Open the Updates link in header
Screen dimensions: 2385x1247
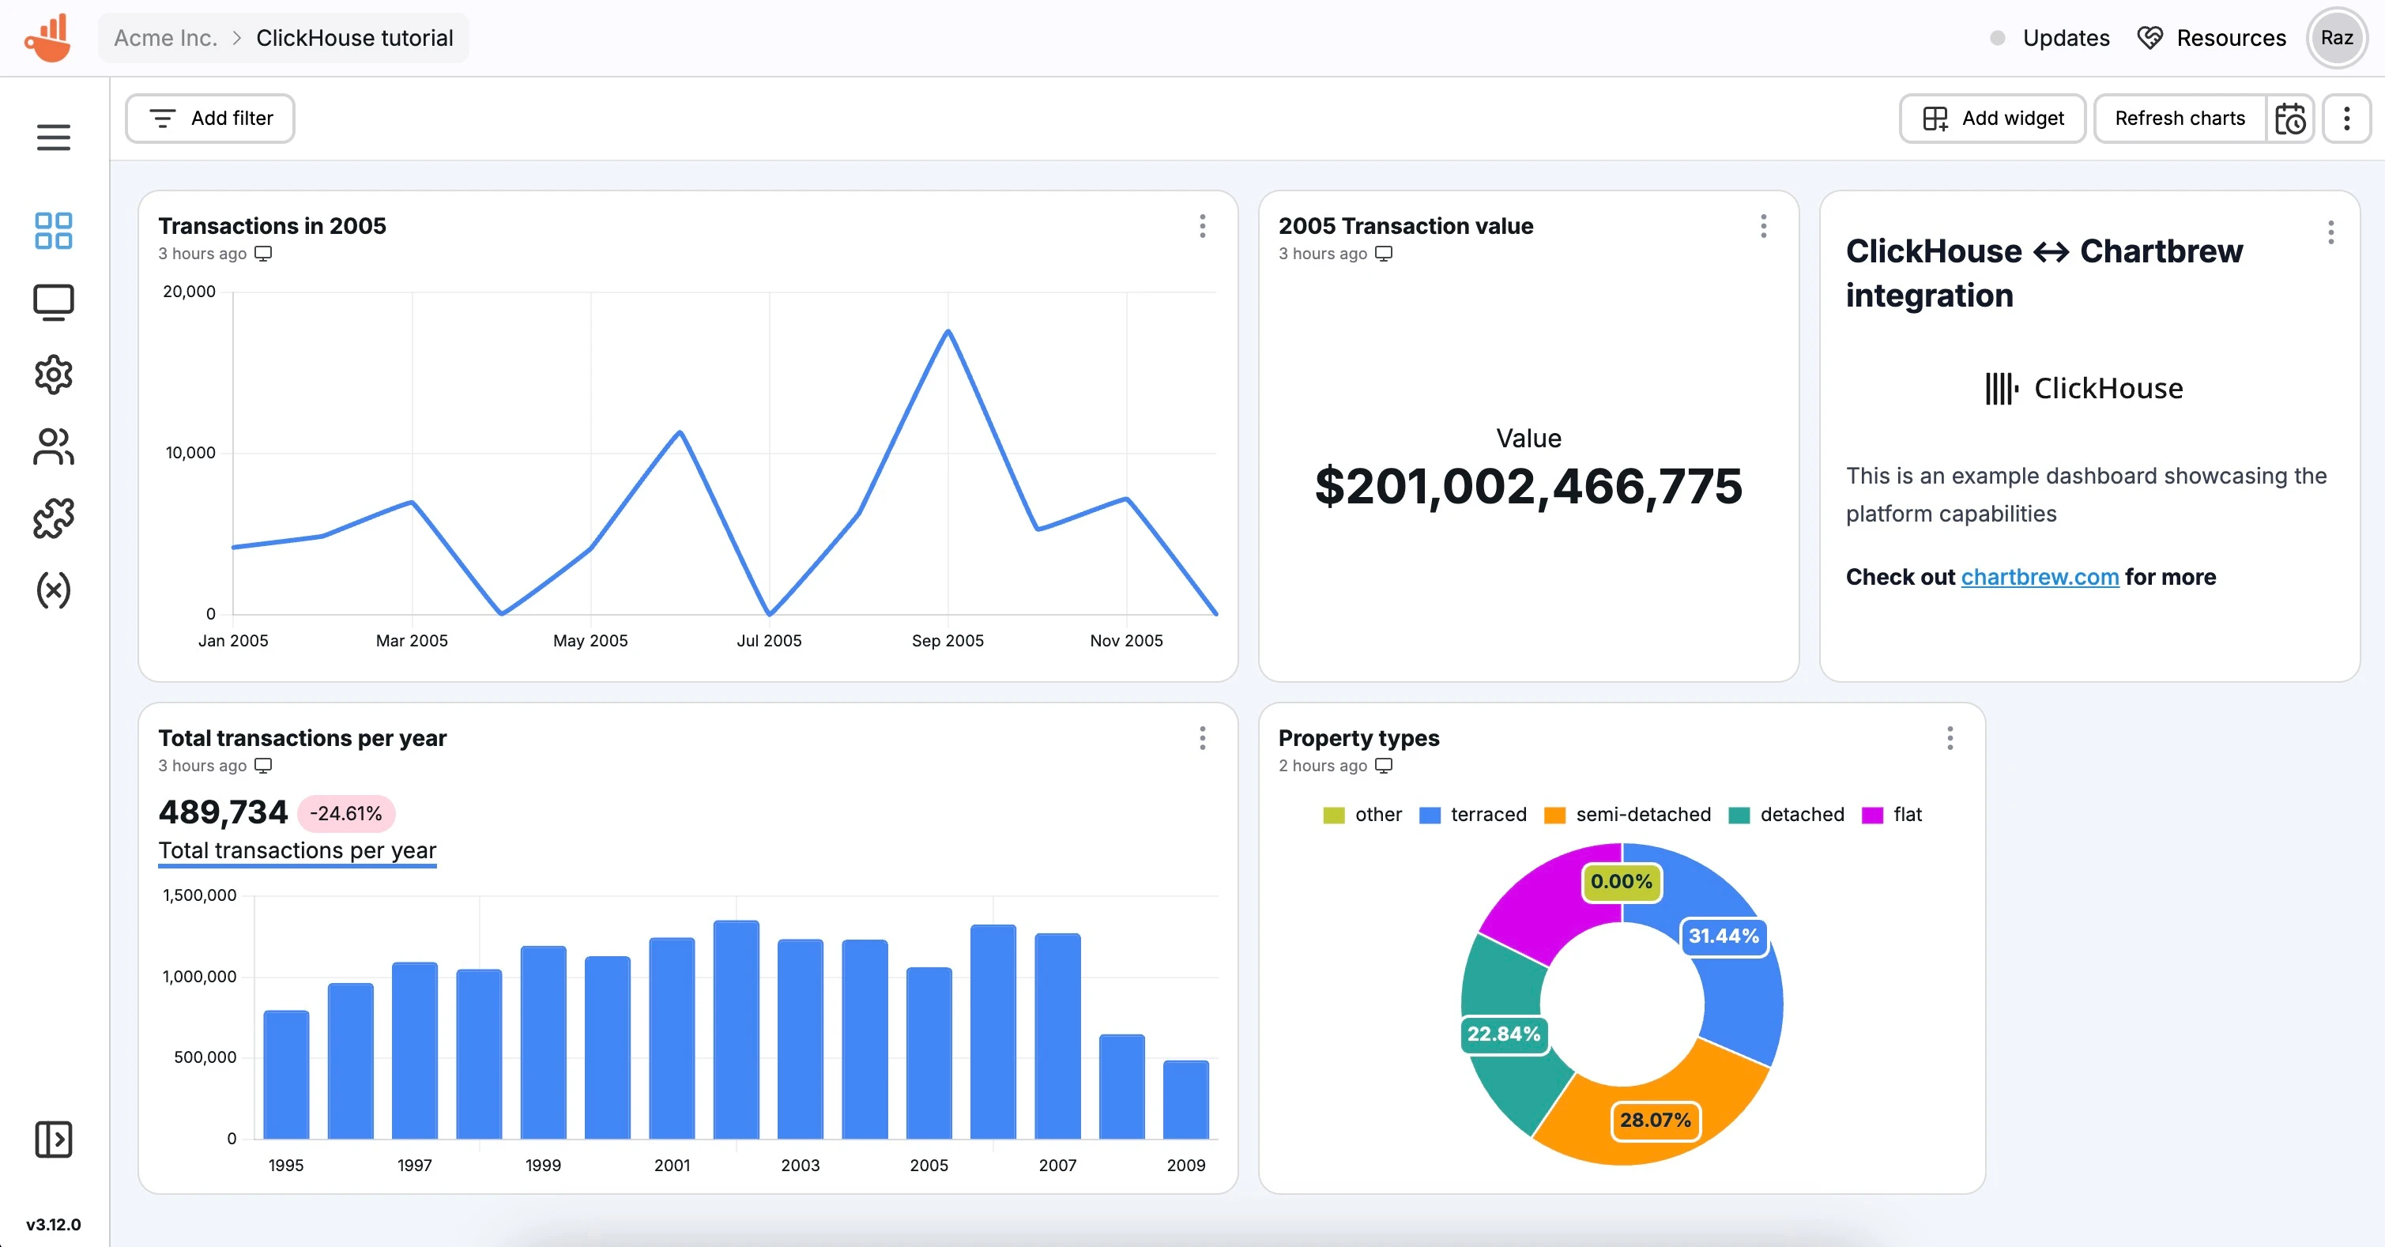(2066, 38)
